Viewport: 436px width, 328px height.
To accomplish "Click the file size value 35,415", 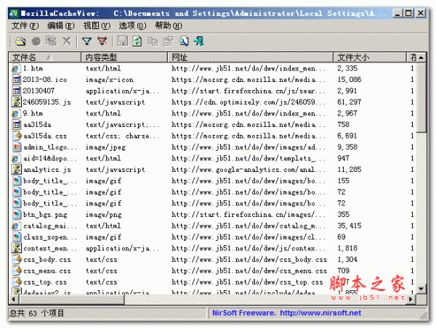I will (350, 226).
